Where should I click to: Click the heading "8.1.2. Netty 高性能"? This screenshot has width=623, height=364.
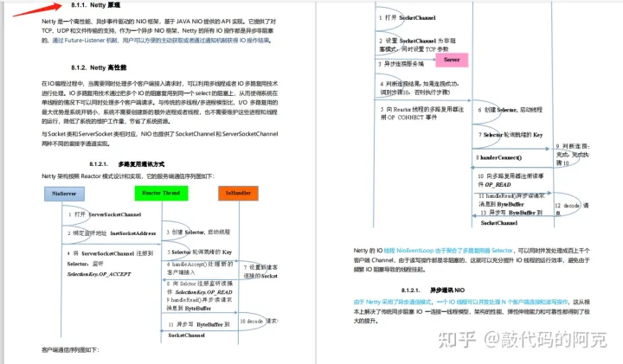click(99, 67)
